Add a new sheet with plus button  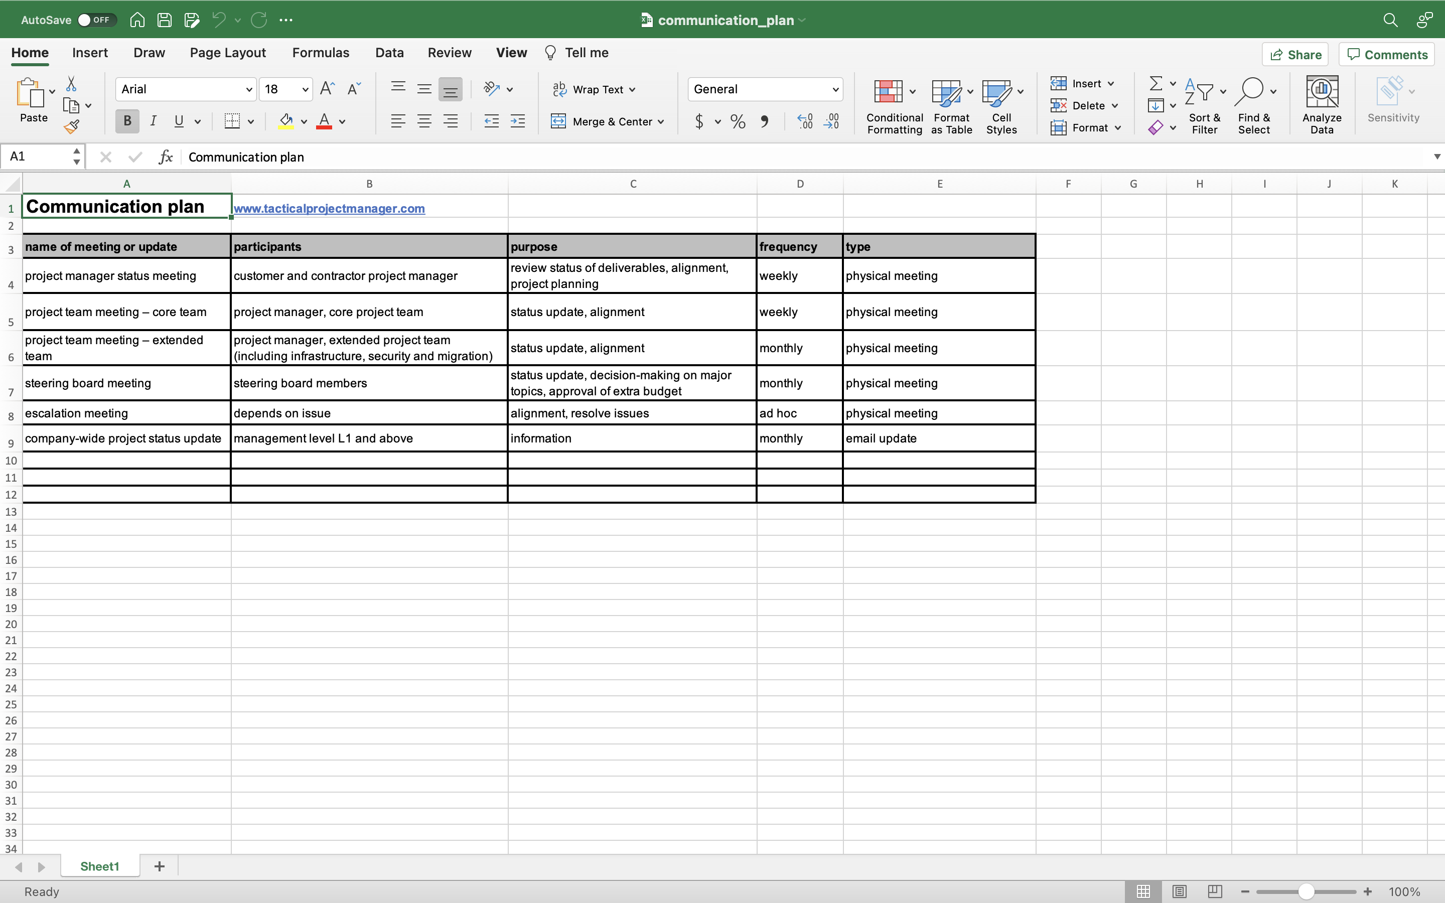pos(160,866)
